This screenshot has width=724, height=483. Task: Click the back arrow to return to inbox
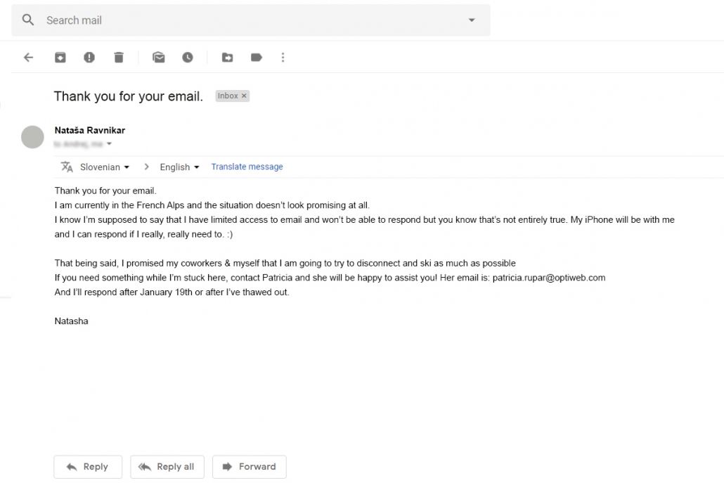point(28,58)
